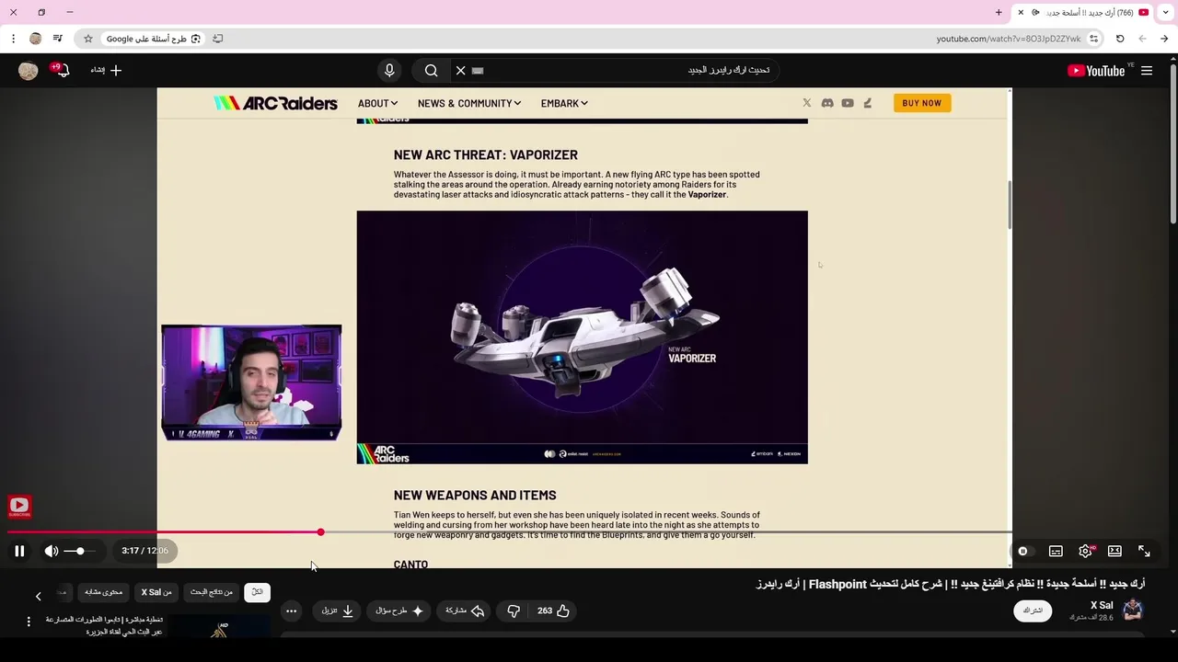This screenshot has width=1178, height=662.
Task: Click the Download button
Action: pos(338,611)
